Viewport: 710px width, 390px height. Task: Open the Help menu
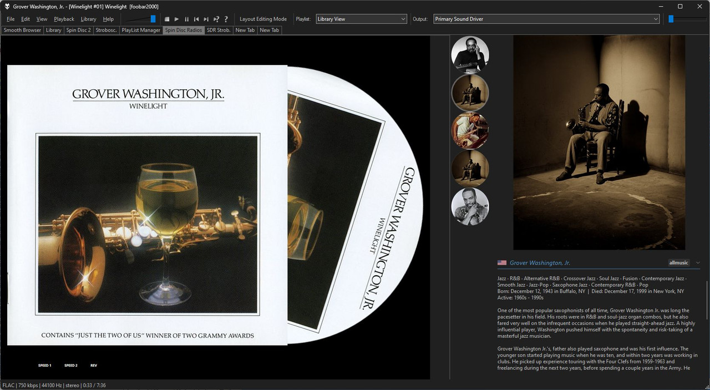click(x=108, y=19)
